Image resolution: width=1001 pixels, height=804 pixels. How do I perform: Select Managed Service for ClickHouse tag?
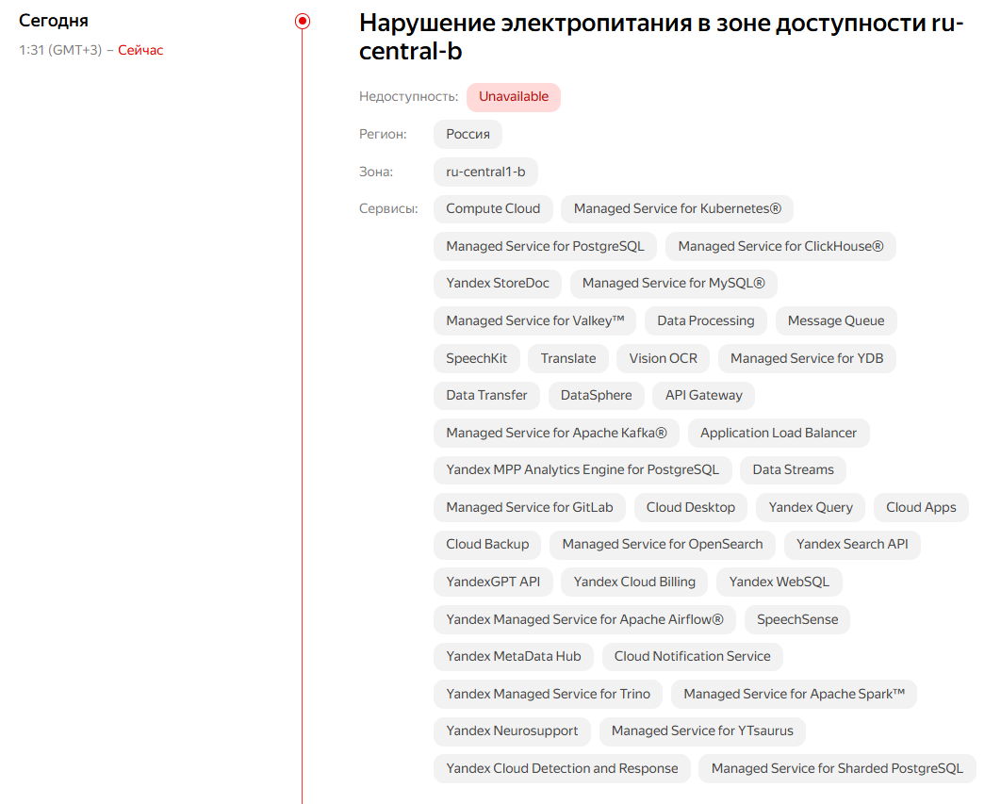pos(780,247)
